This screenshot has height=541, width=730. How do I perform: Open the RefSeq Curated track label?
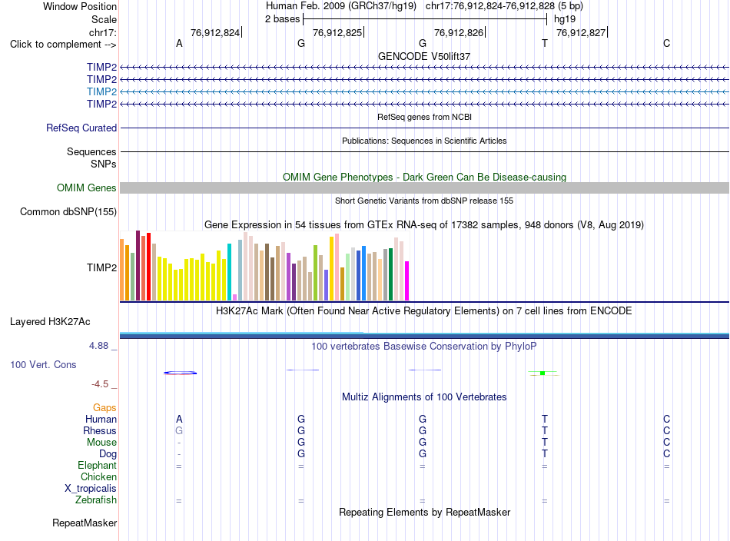click(x=81, y=128)
